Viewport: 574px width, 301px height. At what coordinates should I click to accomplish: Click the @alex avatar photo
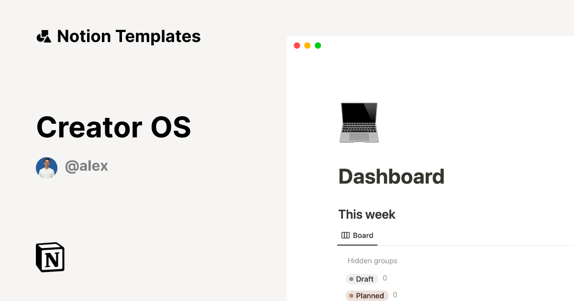[x=46, y=167]
